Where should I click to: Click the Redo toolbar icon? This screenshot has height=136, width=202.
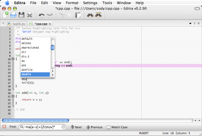50,15
